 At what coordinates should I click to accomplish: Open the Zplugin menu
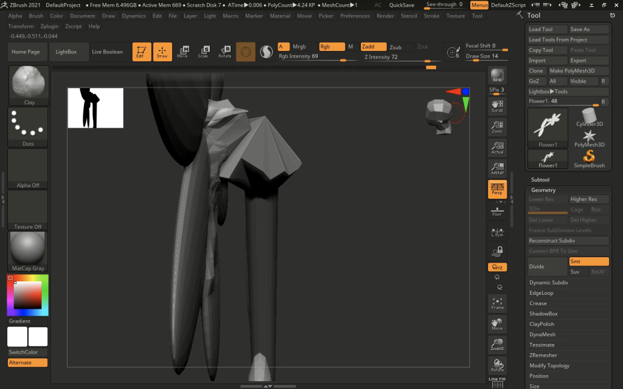[x=49, y=27]
